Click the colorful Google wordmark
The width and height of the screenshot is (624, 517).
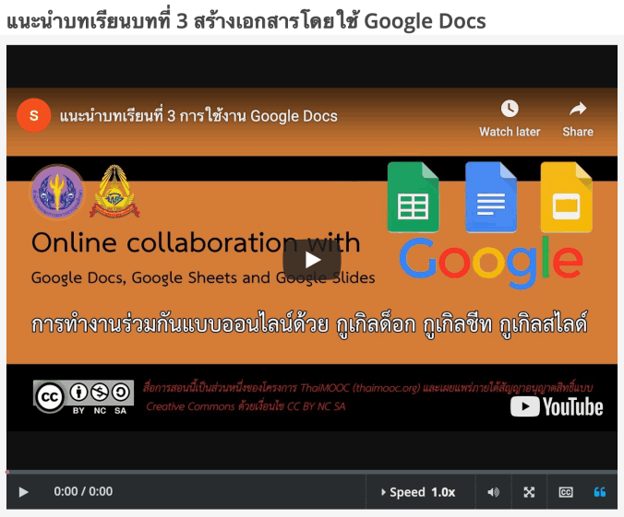point(491,263)
